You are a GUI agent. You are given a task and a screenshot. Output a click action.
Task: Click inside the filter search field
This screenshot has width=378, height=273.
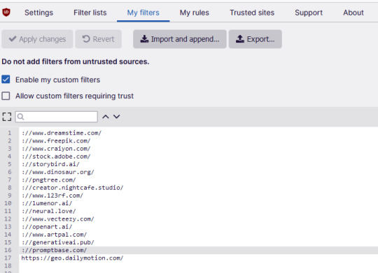click(57, 117)
